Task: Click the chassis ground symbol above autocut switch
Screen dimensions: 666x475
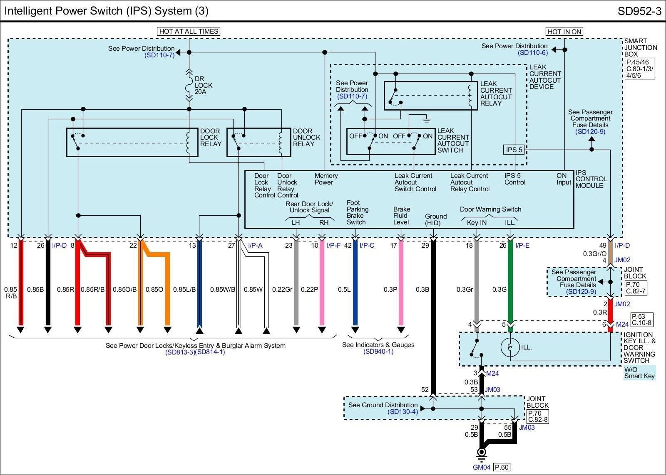Action: pyautogui.click(x=425, y=121)
